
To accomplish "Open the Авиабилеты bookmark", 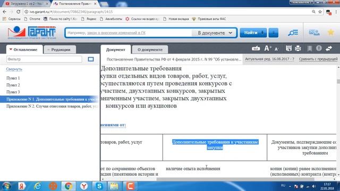I will (x=111, y=19).
